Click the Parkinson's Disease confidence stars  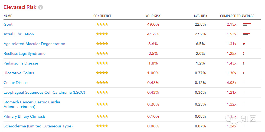point(102,63)
